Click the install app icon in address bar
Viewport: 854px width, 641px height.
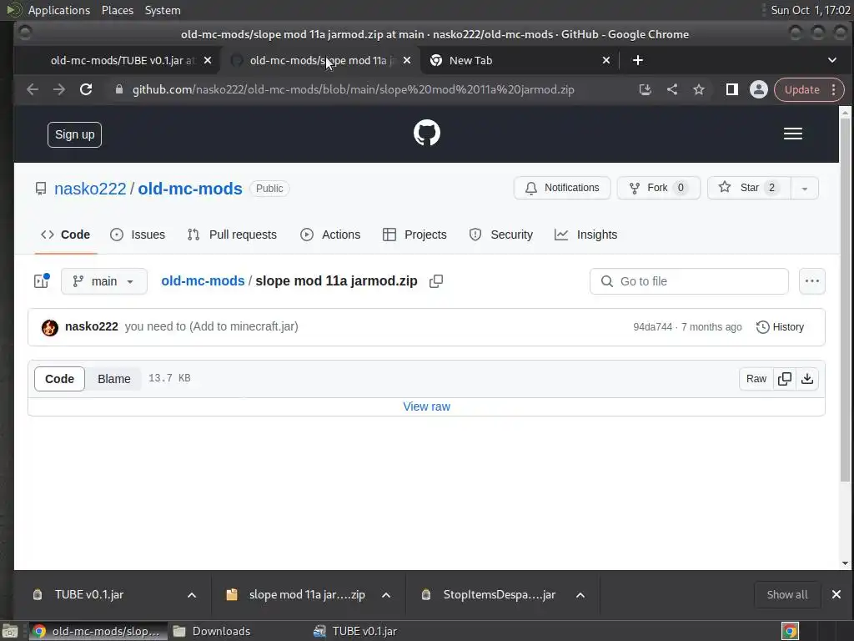coord(646,89)
